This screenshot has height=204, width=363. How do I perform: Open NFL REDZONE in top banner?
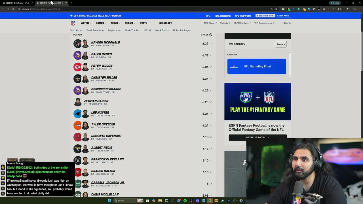[x=223, y=16]
